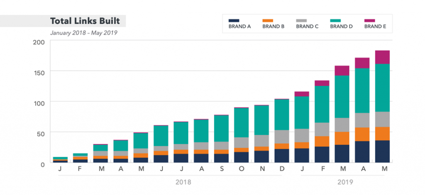The image size is (425, 195).
Task: Click the orange segment of the April 2019 bar
Action: [362, 134]
